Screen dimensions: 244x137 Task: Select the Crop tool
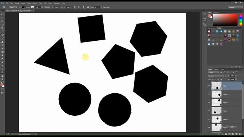(x=2, y=28)
